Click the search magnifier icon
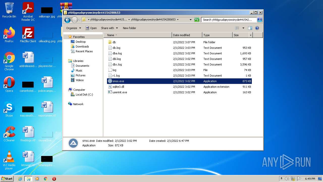This screenshot has width=323, height=182. [x=259, y=20]
